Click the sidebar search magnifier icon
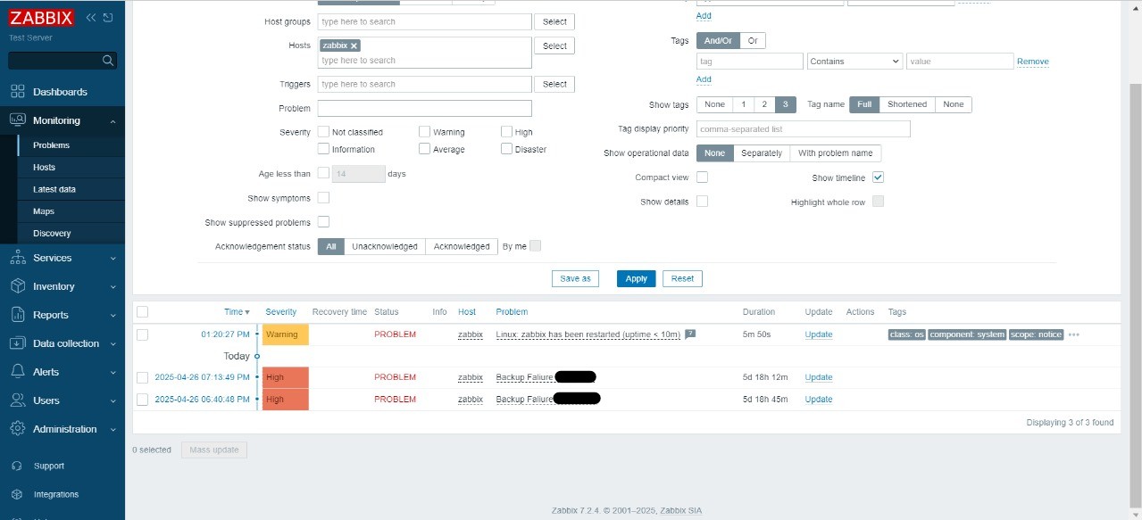Viewport: 1142px width, 520px height. [108, 61]
